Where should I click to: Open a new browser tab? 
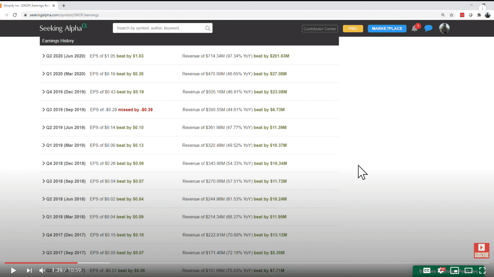pyautogui.click(x=64, y=5)
